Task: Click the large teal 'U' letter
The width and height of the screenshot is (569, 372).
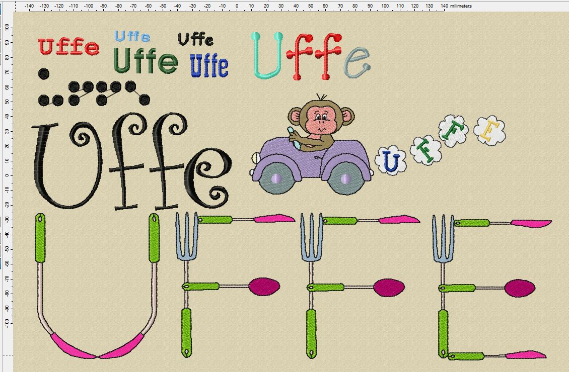Action: pos(267,55)
